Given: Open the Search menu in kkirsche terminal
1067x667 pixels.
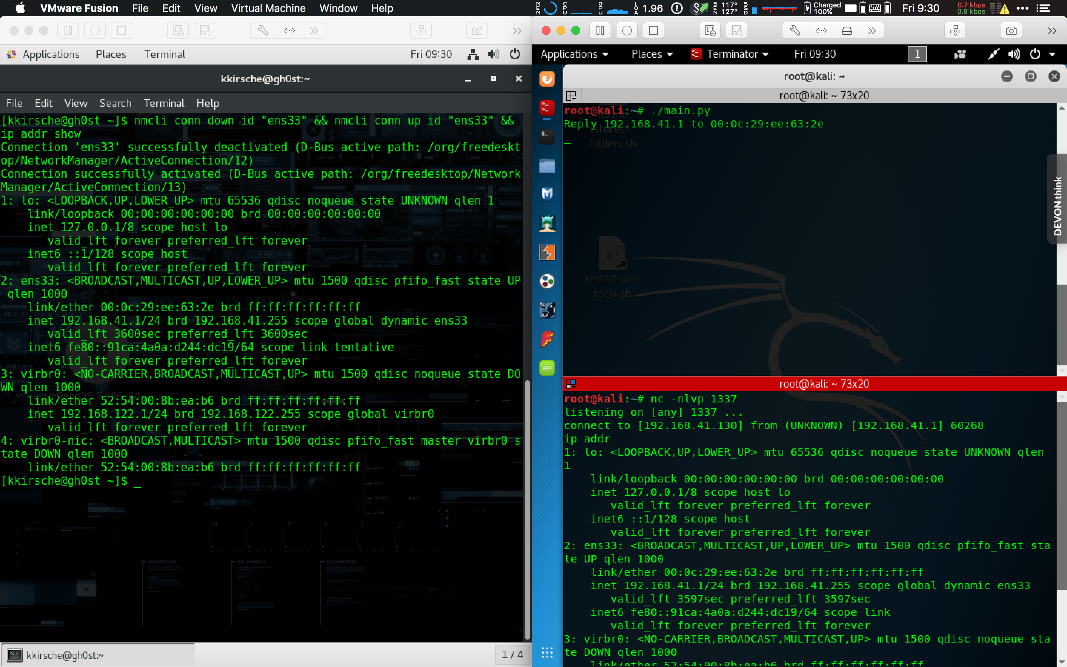Looking at the screenshot, I should click(115, 103).
